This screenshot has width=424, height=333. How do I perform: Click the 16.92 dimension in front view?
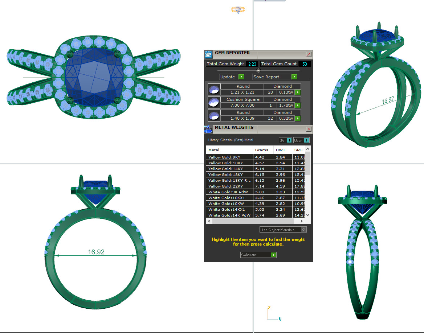click(x=96, y=252)
